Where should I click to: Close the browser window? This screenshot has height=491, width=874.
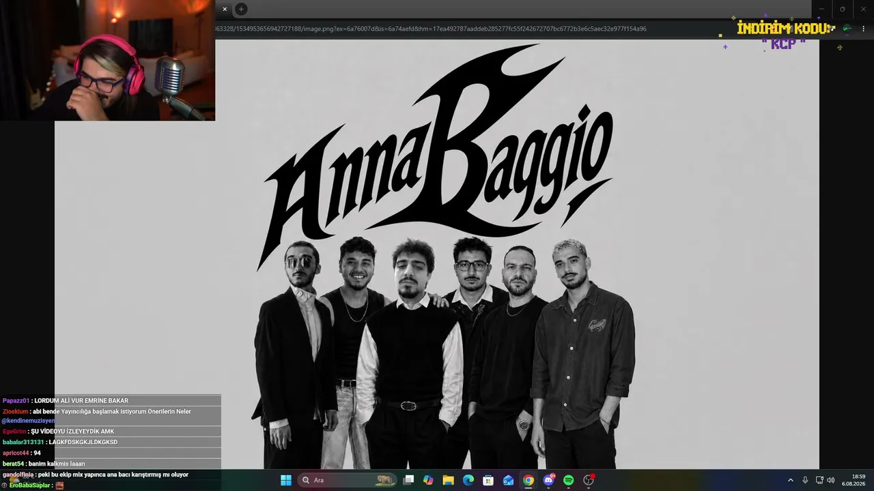(x=862, y=9)
